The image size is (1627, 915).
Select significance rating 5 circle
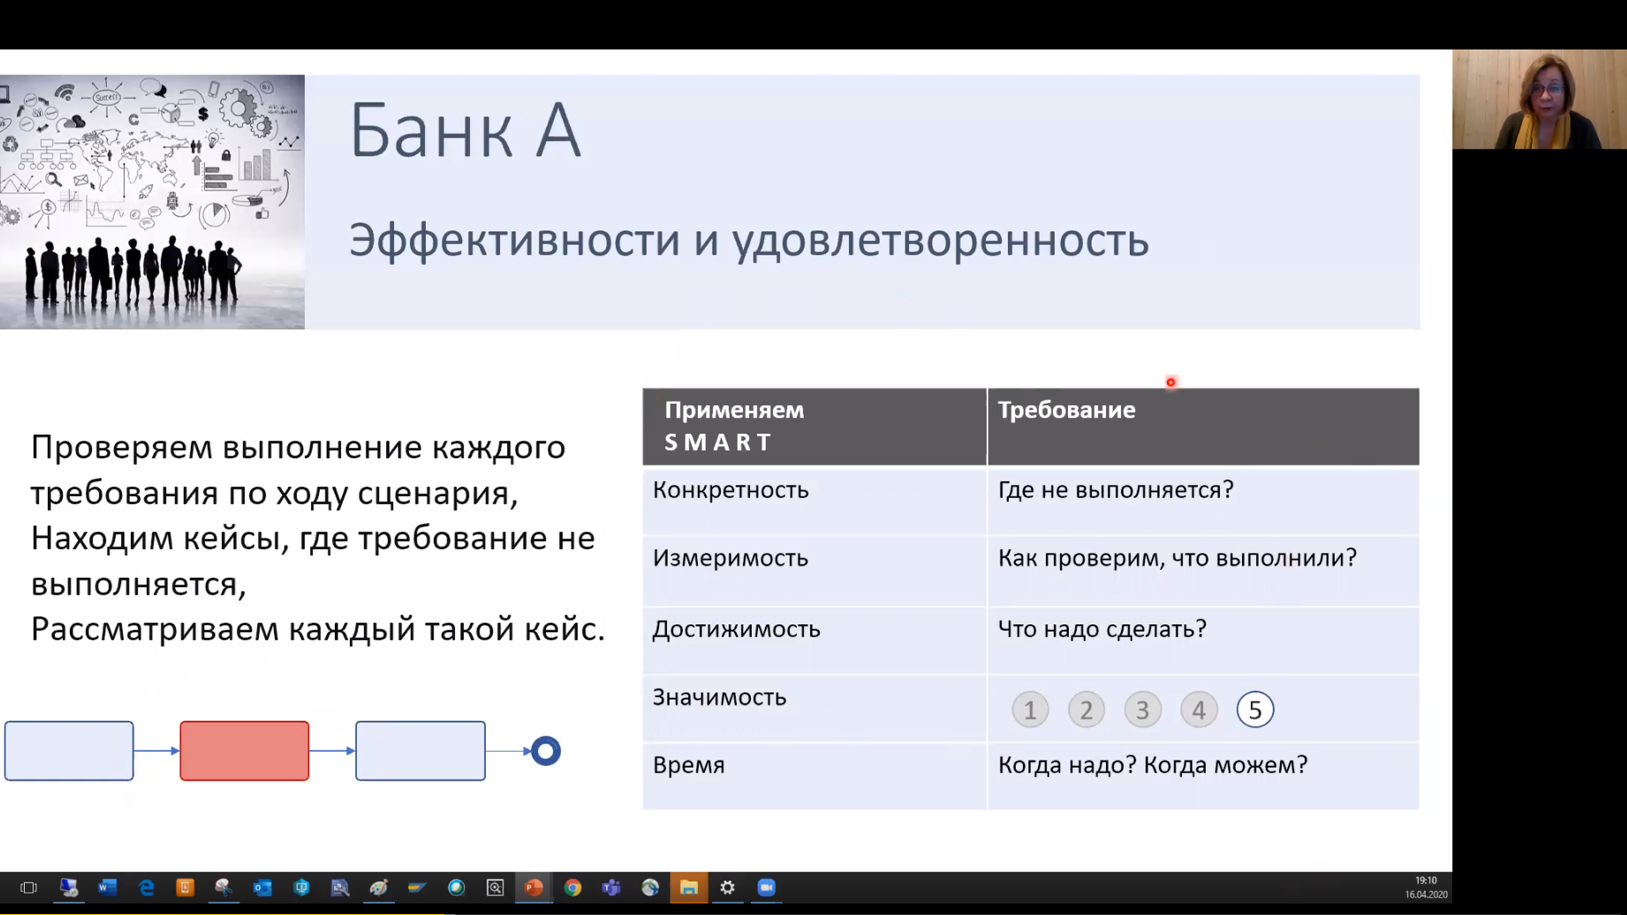click(1254, 710)
